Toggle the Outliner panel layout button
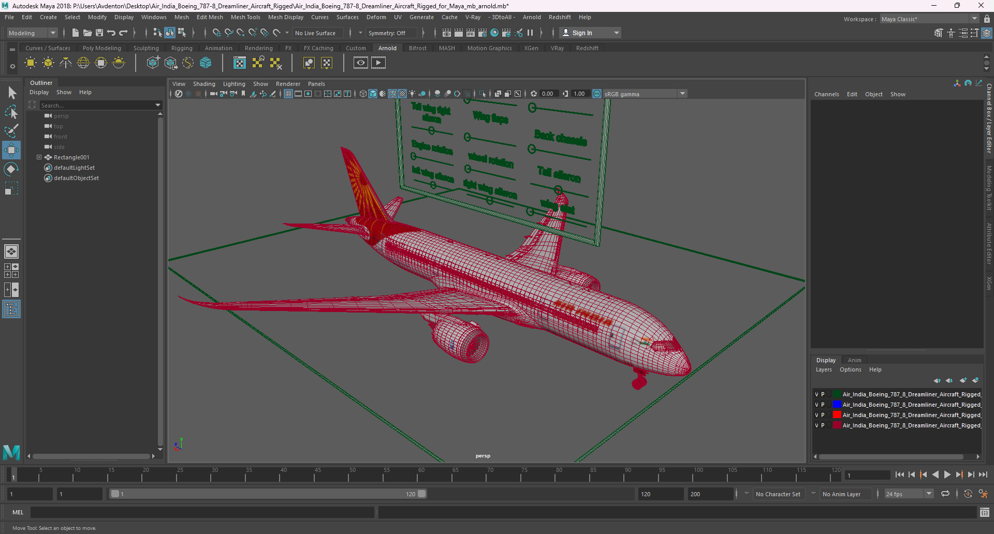This screenshot has width=994, height=534. (11, 309)
